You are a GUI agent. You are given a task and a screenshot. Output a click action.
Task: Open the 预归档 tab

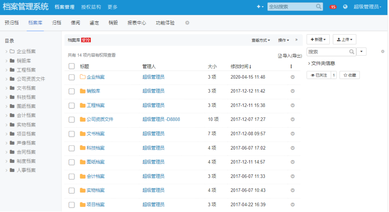click(x=12, y=23)
